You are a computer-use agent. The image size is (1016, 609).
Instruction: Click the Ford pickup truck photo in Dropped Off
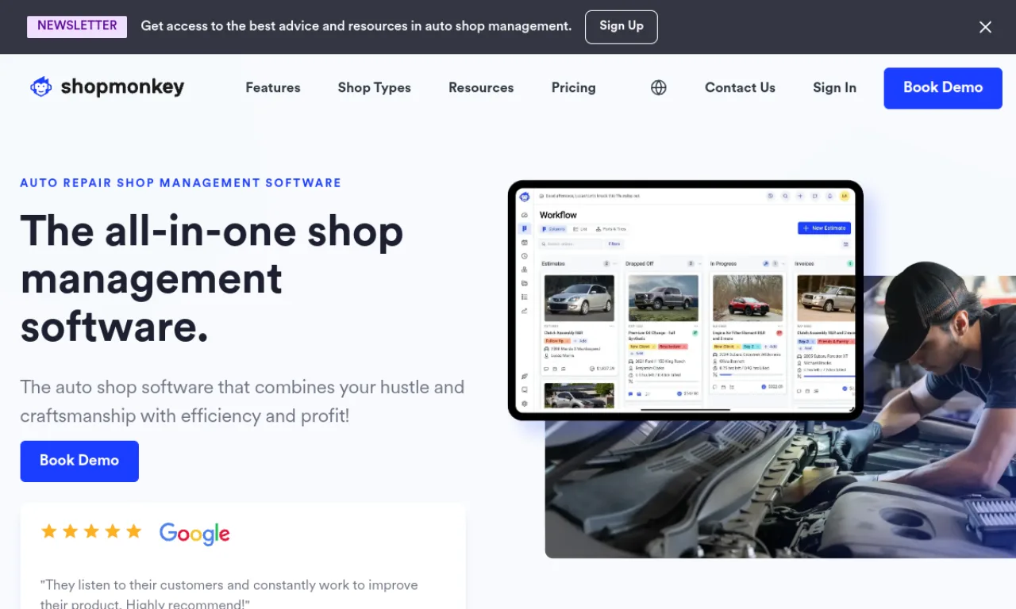pyautogui.click(x=664, y=298)
